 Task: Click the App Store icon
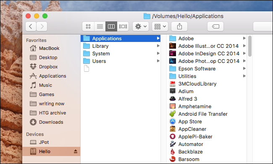click(x=173, y=121)
